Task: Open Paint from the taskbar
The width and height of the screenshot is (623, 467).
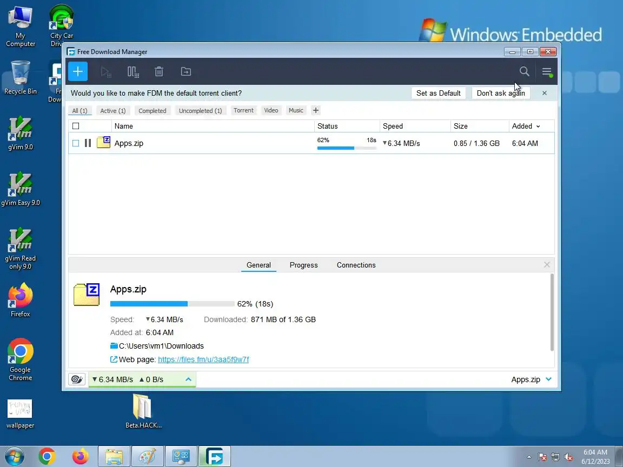Action: 148,456
